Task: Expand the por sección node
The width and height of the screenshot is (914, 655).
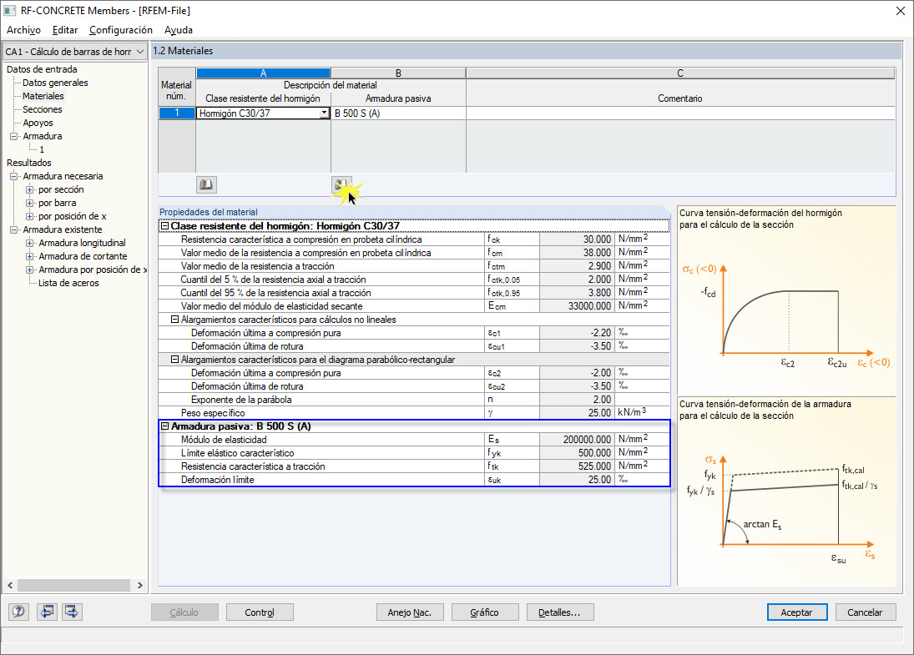Action: [30, 189]
